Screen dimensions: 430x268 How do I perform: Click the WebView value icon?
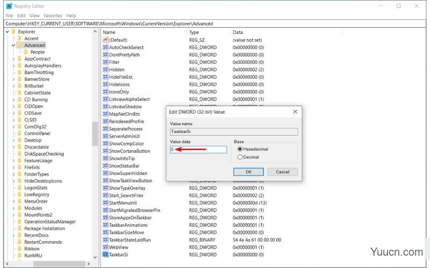[x=105, y=247]
